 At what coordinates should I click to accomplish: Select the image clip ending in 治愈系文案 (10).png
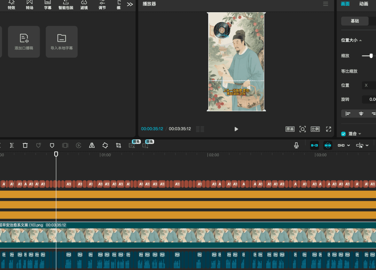click(188, 235)
